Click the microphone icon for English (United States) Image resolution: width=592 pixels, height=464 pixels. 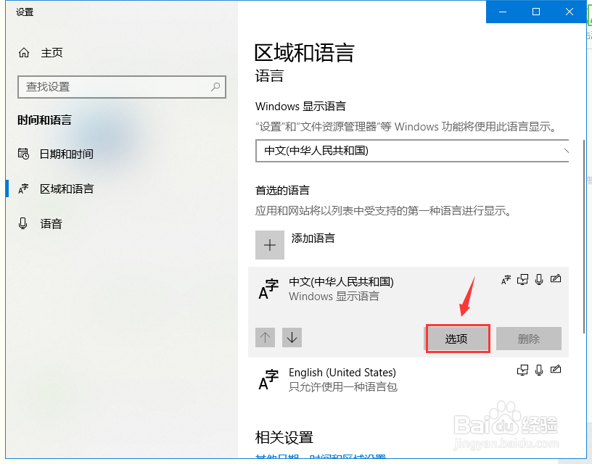pos(539,370)
